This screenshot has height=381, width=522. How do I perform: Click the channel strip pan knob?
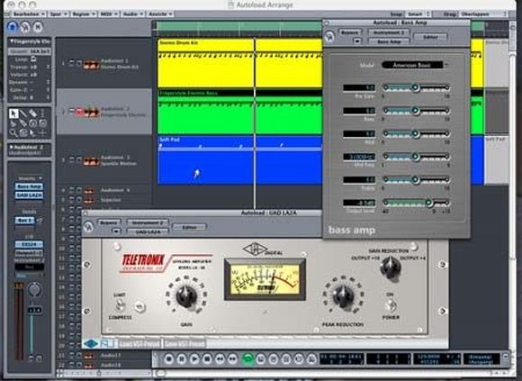[x=34, y=289]
